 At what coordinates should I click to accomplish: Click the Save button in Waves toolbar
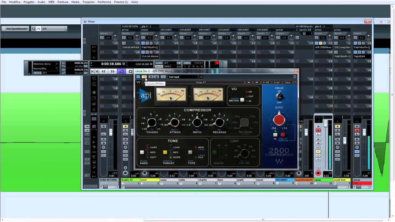(x=287, y=82)
